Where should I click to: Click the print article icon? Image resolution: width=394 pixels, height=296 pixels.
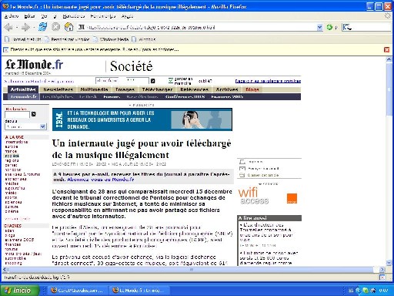point(242,162)
